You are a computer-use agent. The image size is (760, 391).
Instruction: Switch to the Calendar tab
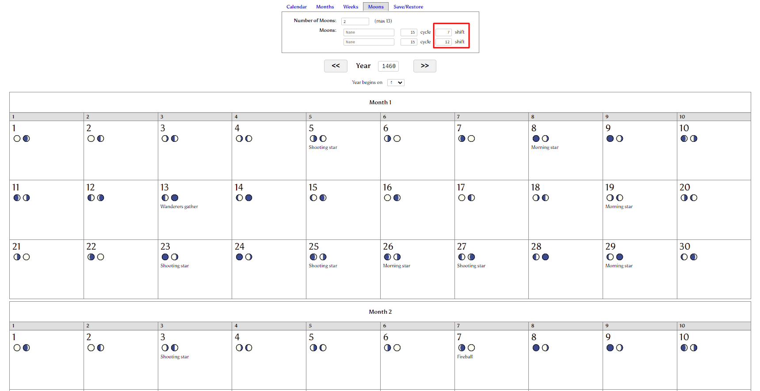[x=296, y=7]
